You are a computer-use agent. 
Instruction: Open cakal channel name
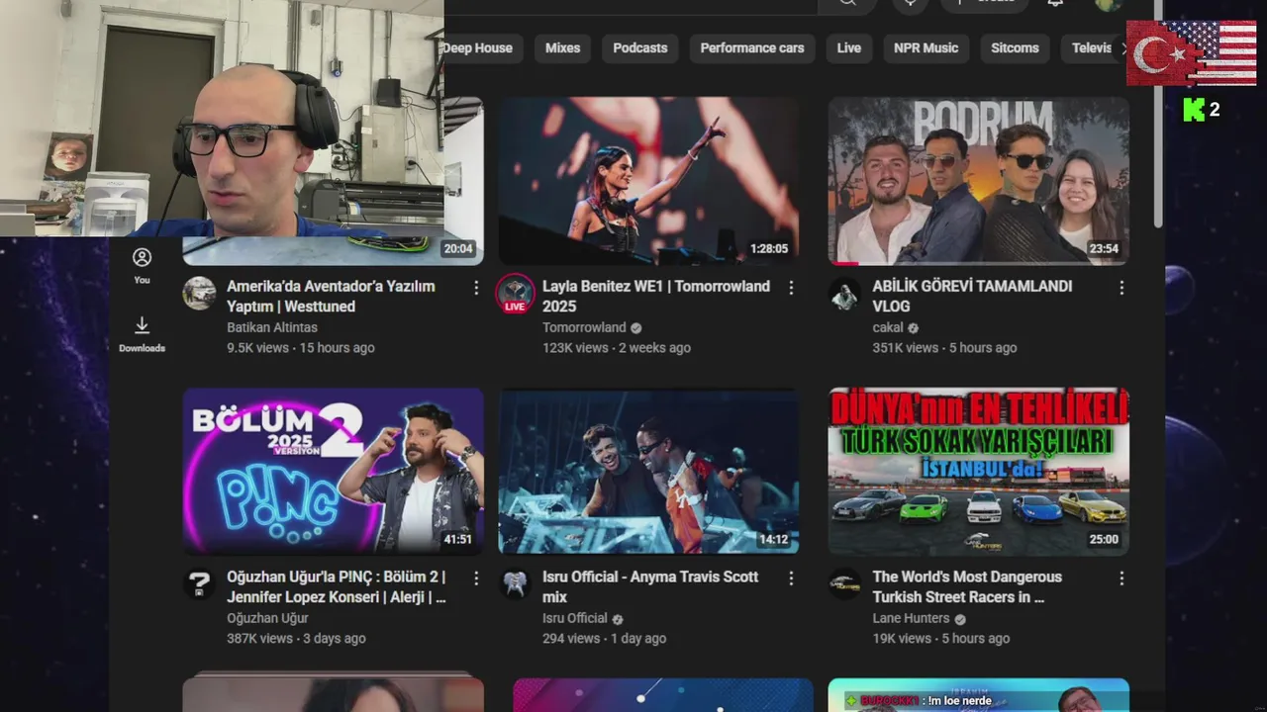click(888, 327)
